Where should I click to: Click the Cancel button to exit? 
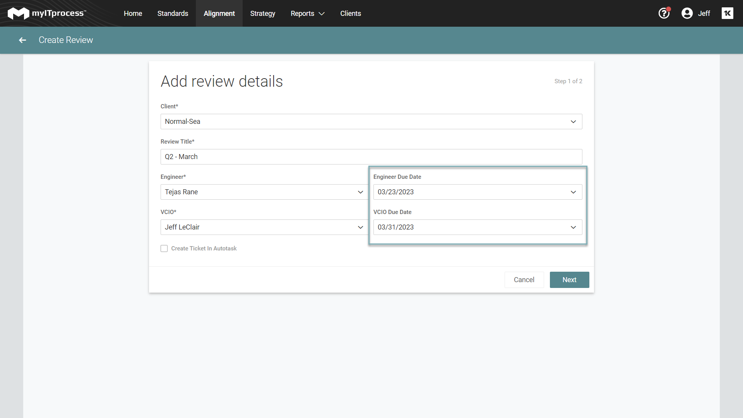[x=524, y=280]
